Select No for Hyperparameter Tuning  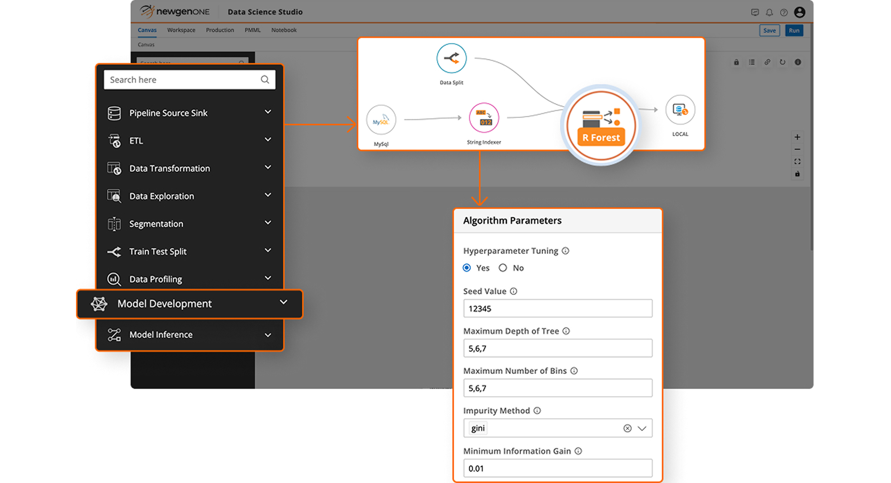coord(502,268)
